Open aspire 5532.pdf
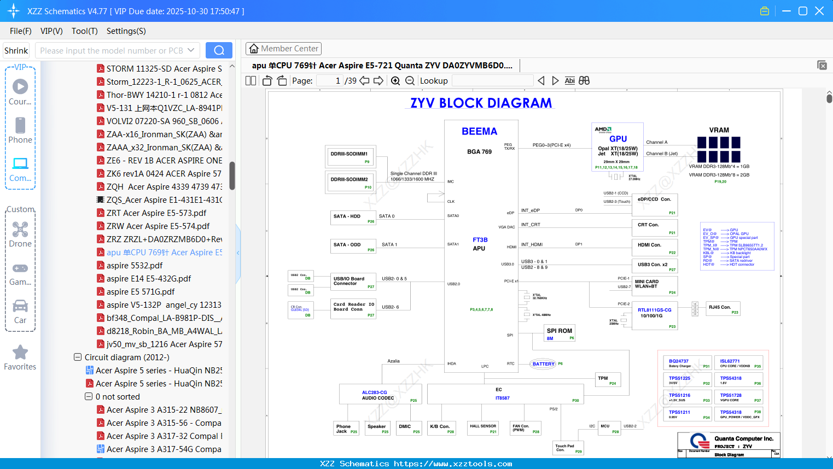Image resolution: width=833 pixels, height=469 pixels. click(130, 266)
